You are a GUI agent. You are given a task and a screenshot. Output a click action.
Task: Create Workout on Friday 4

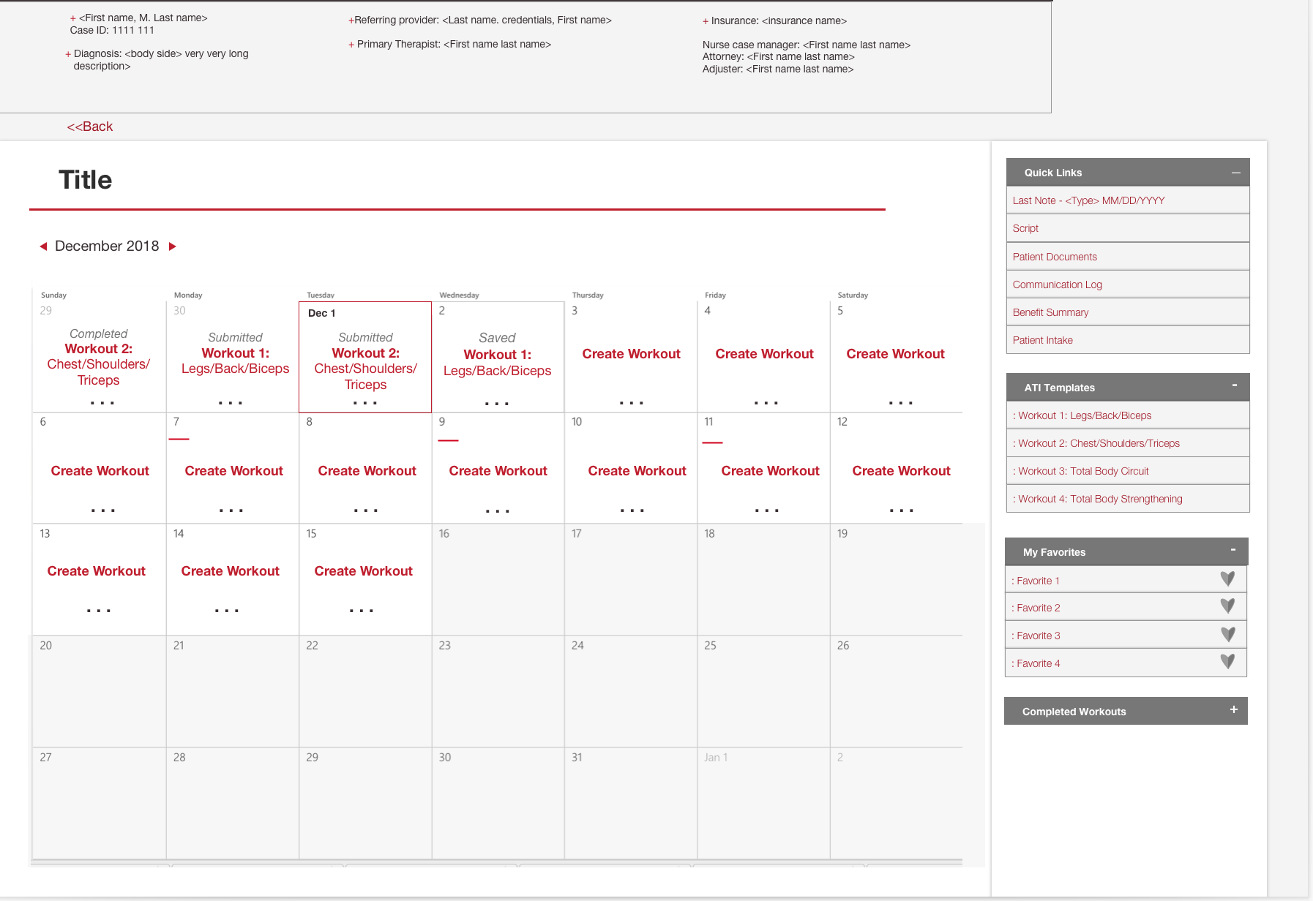(x=764, y=354)
